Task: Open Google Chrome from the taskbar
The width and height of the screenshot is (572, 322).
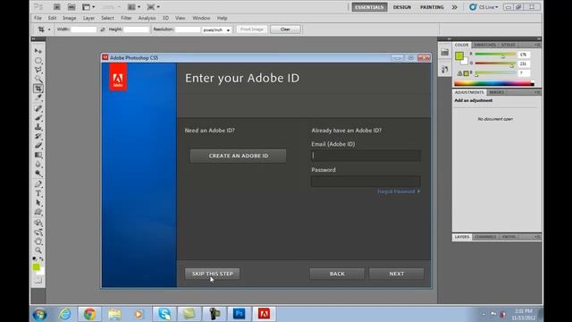Action: [89, 314]
